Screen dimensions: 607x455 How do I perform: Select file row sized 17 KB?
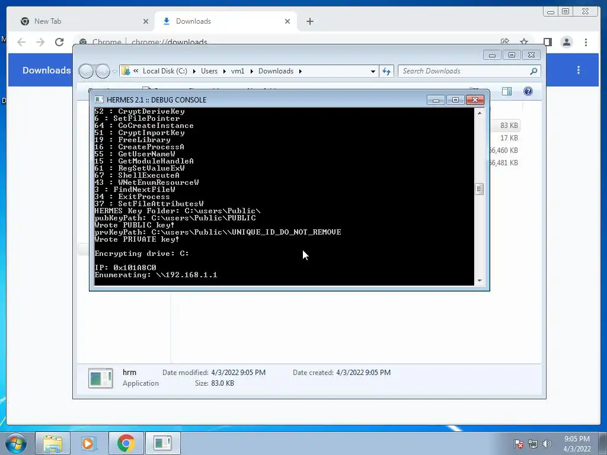tap(505, 137)
